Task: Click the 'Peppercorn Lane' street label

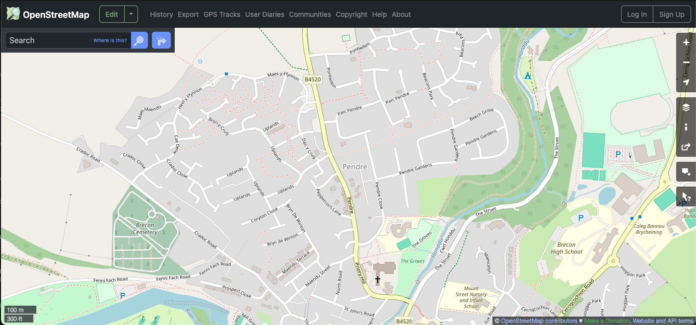Action: tap(330, 202)
